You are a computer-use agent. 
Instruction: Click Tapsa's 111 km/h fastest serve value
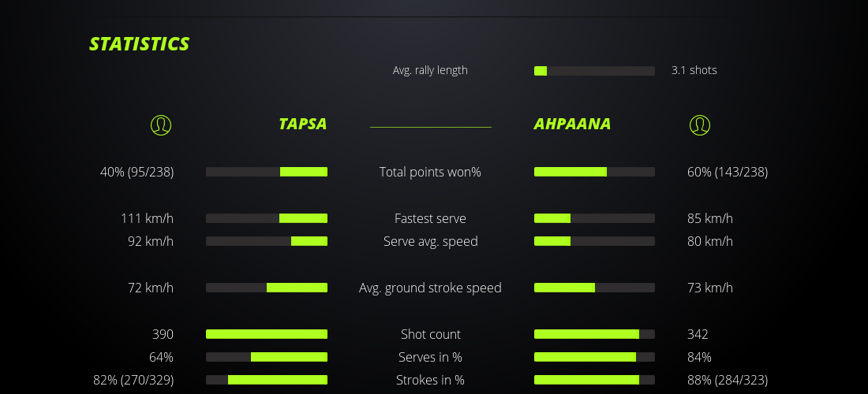tap(147, 218)
